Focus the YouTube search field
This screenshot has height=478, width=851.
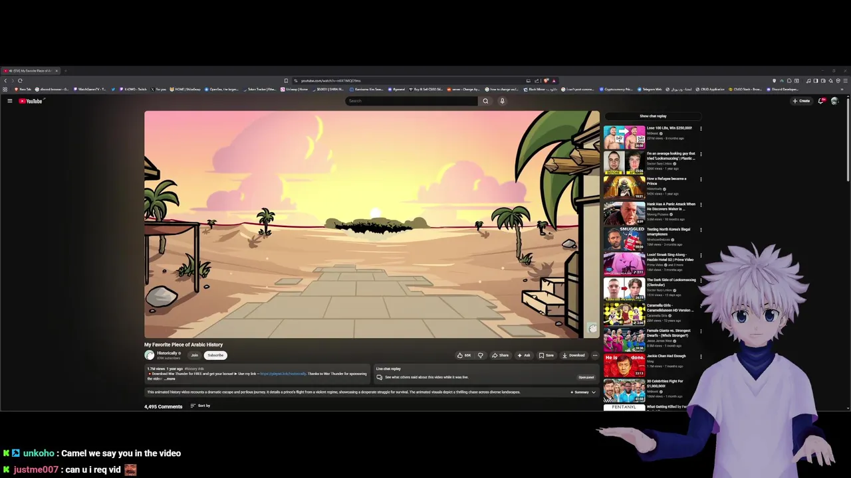point(411,101)
